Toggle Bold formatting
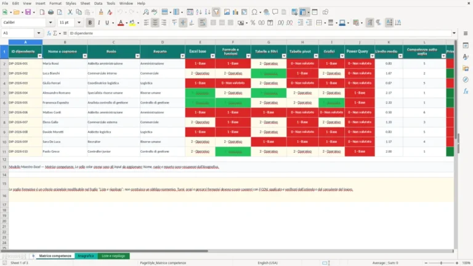The width and height of the screenshot is (473, 266). tap(90, 23)
